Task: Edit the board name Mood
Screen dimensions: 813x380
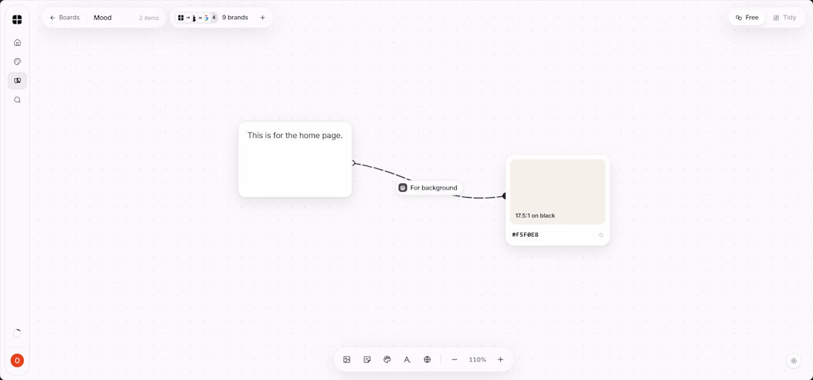Action: (103, 18)
